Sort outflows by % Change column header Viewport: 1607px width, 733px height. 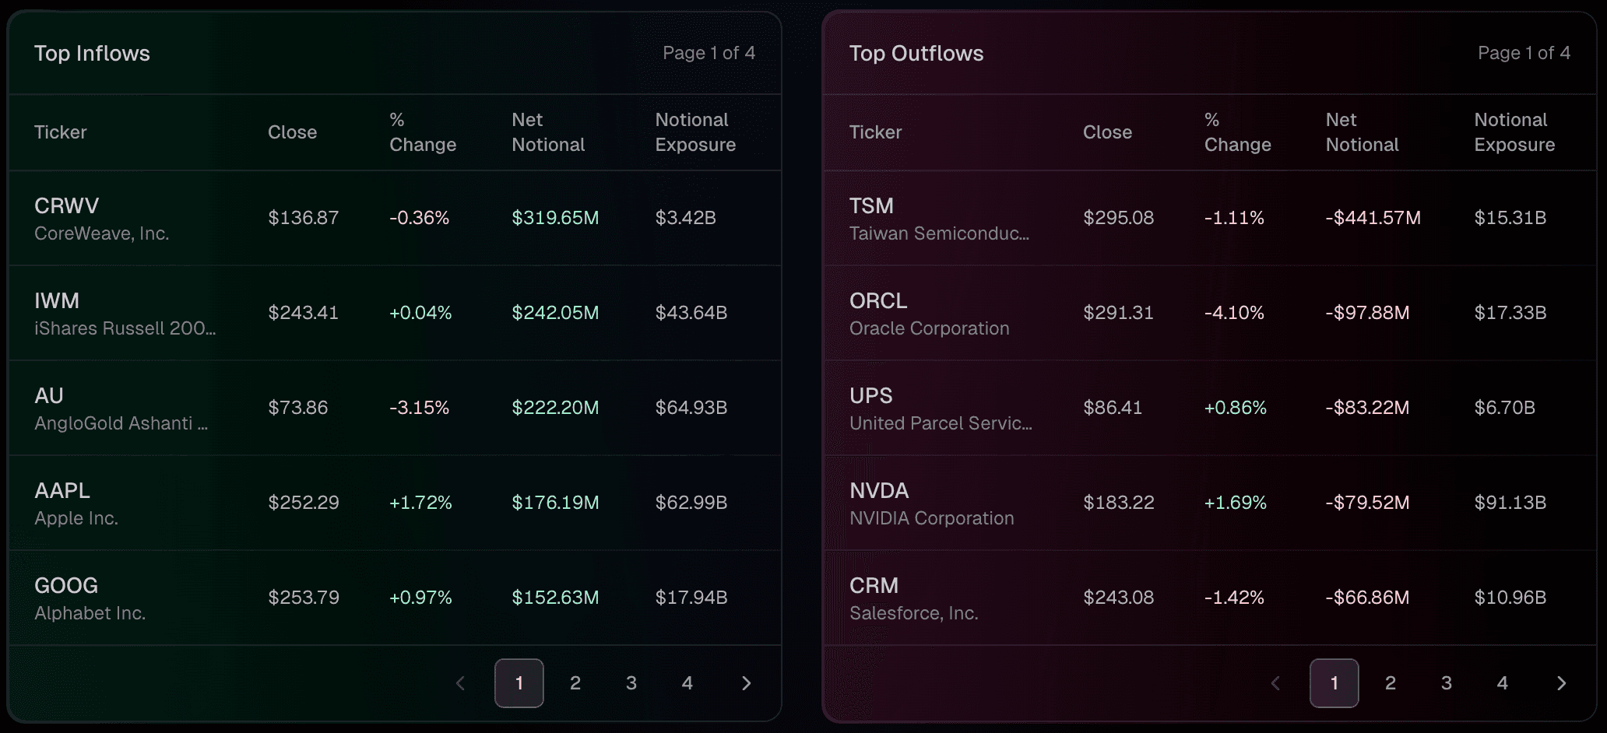pyautogui.click(x=1237, y=132)
